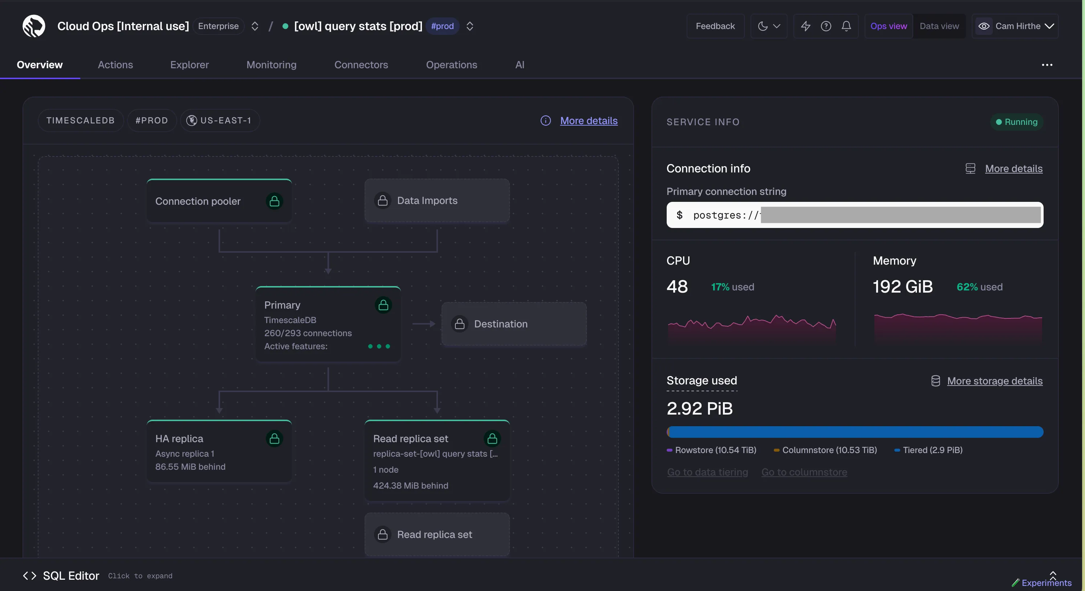Open More storage details link
This screenshot has width=1085, height=591.
pos(995,380)
